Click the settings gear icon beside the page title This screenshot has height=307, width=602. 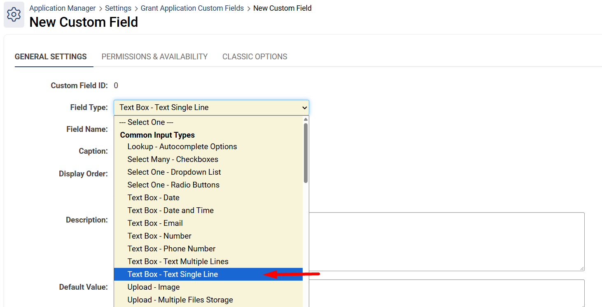14,15
